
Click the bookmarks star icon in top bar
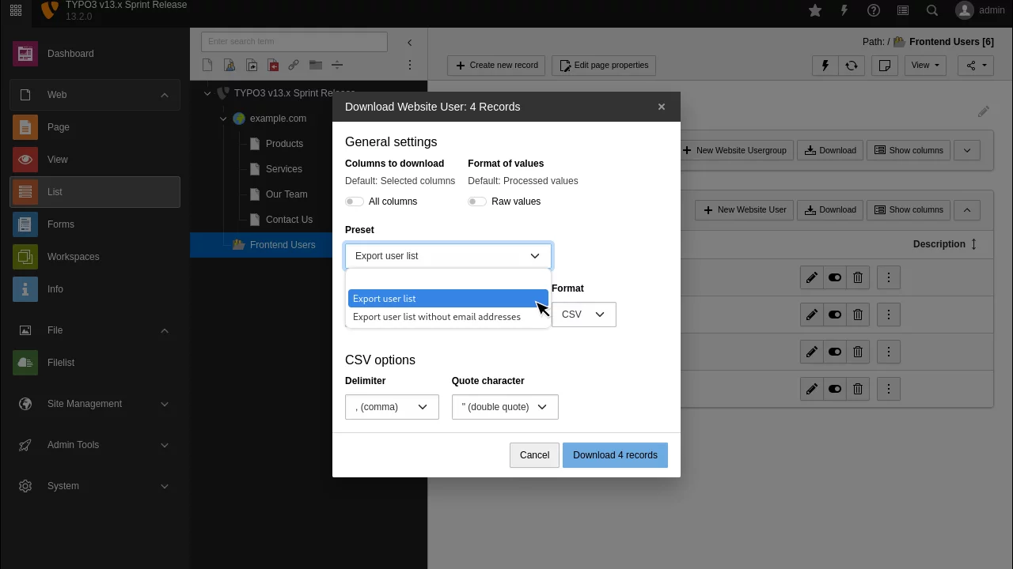point(815,10)
